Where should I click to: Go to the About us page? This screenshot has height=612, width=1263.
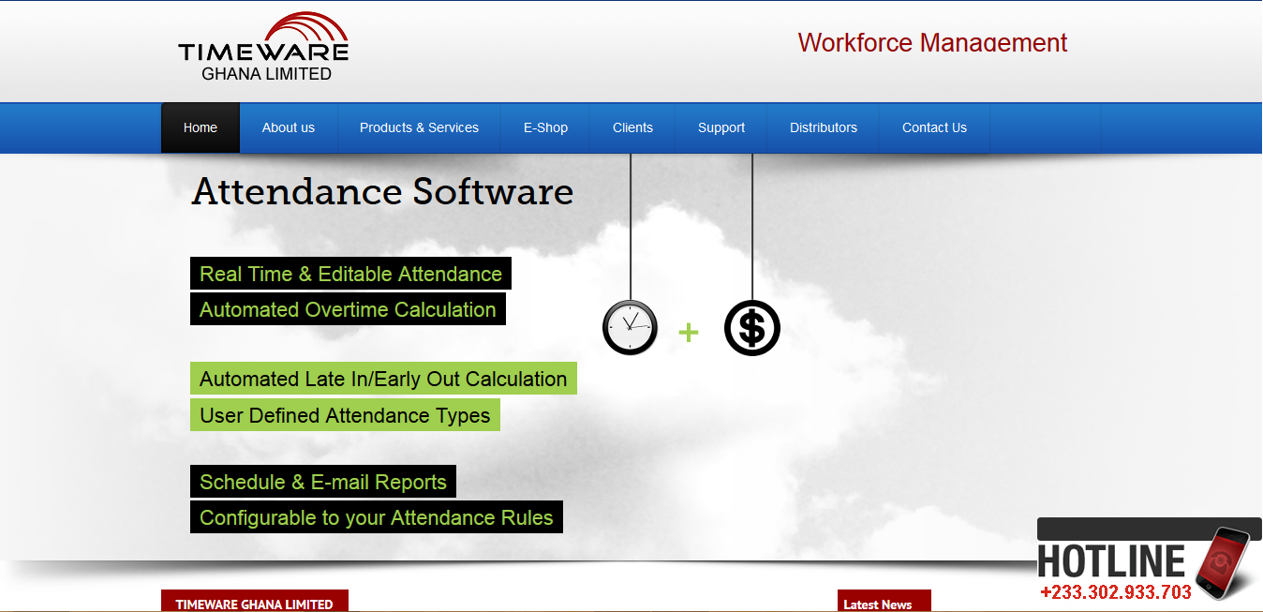click(x=289, y=127)
